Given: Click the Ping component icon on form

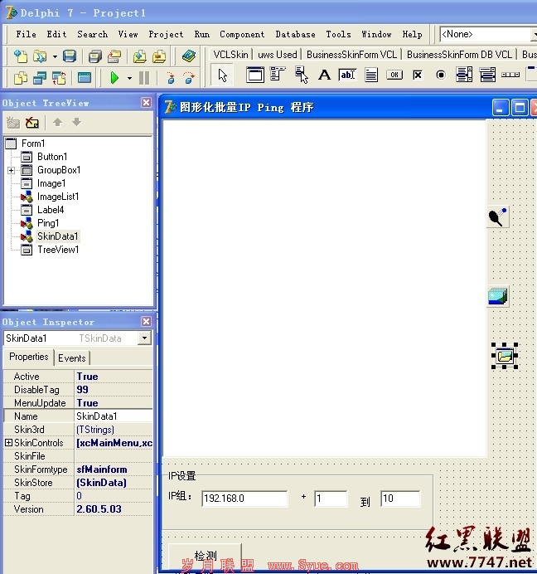Looking at the screenshot, I should pos(498,217).
